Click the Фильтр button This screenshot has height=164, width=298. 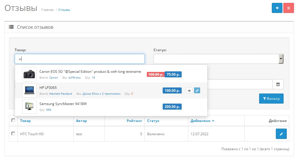[x=271, y=98]
